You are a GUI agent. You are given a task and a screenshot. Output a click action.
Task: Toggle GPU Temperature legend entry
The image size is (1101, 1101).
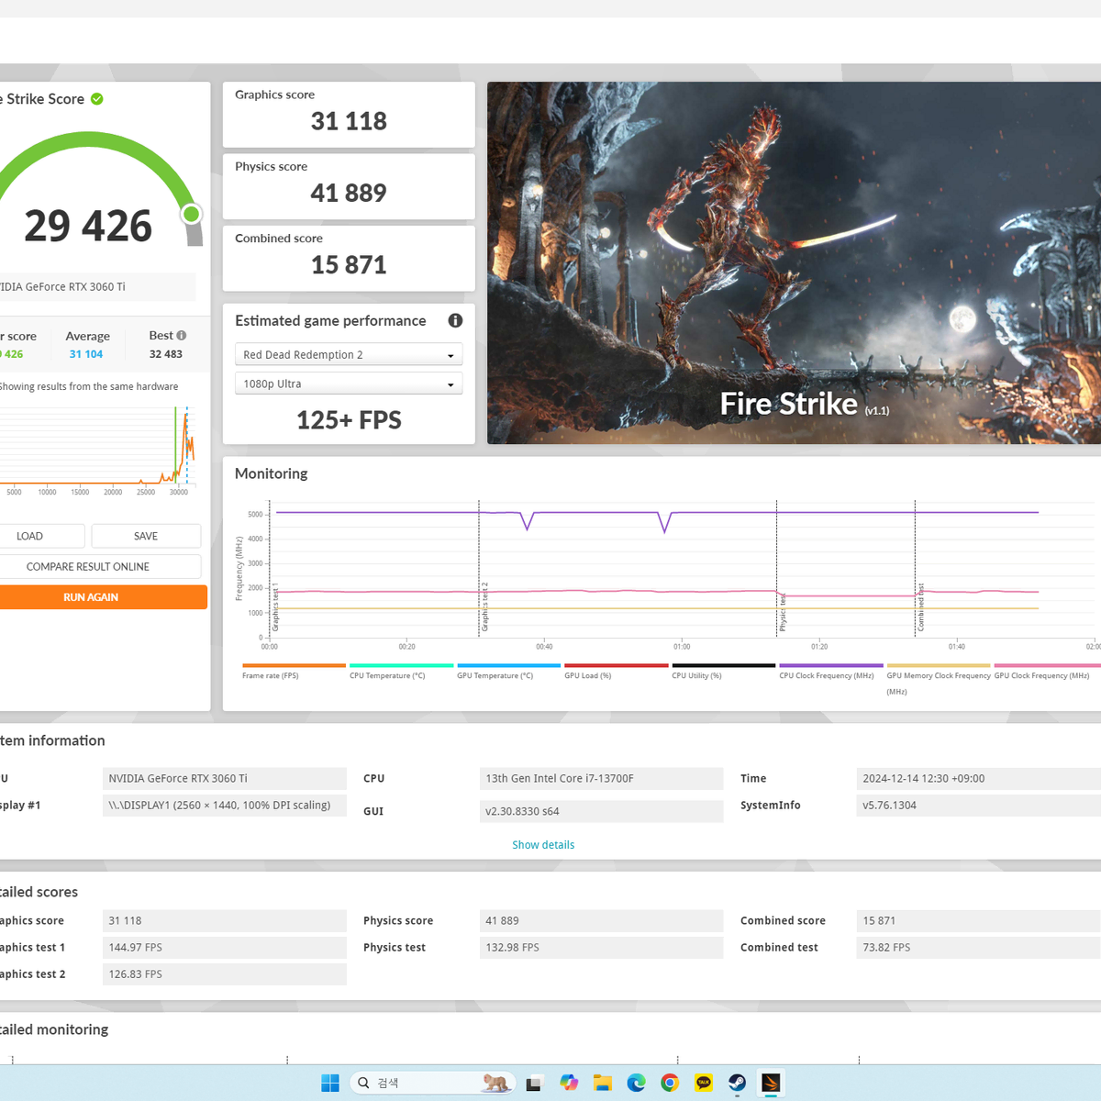click(508, 672)
